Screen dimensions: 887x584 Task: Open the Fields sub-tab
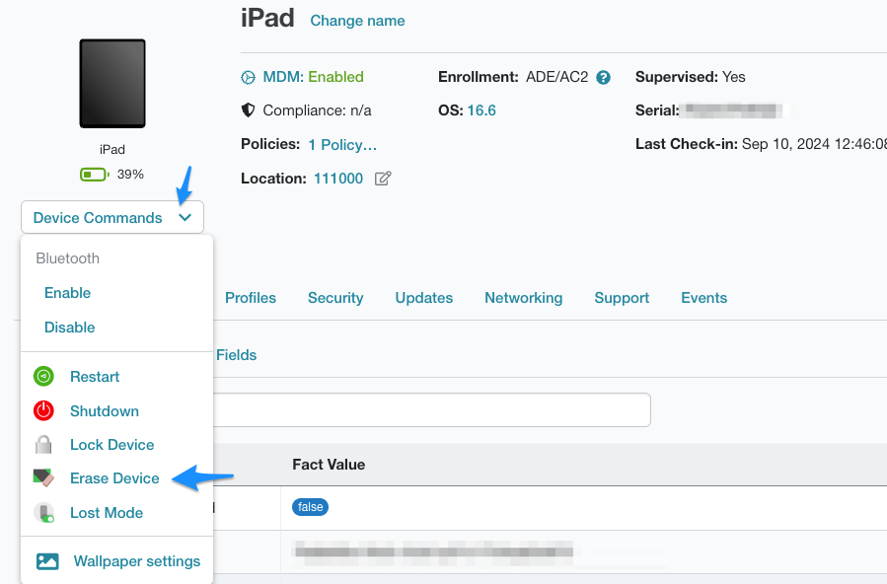pyautogui.click(x=237, y=355)
